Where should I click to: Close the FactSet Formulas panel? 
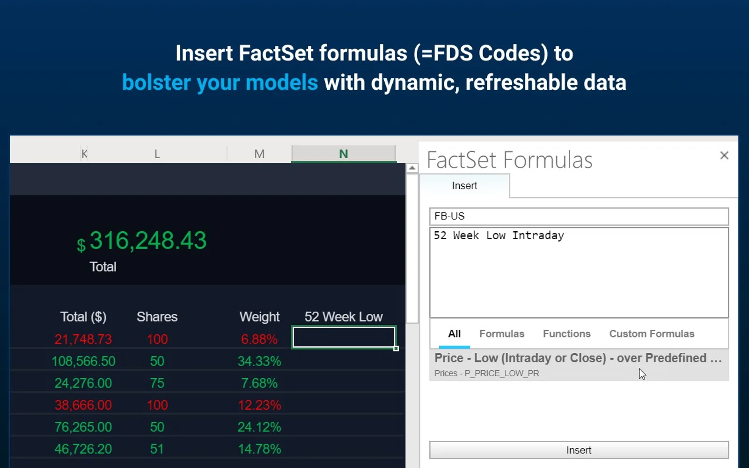[x=724, y=155]
